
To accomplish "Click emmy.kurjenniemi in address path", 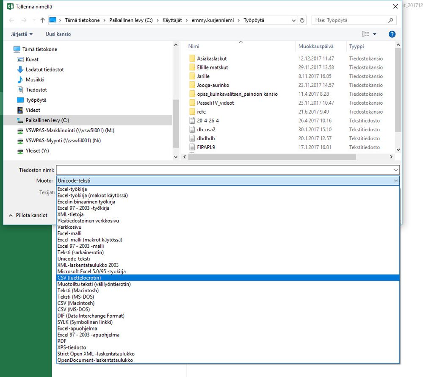I will coord(213,20).
